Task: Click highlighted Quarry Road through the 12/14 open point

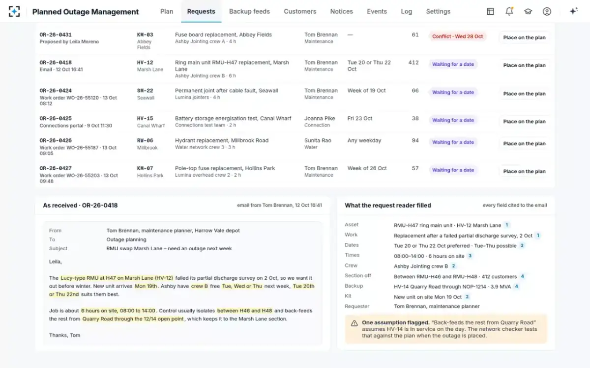Action: pyautogui.click(x=133, y=319)
